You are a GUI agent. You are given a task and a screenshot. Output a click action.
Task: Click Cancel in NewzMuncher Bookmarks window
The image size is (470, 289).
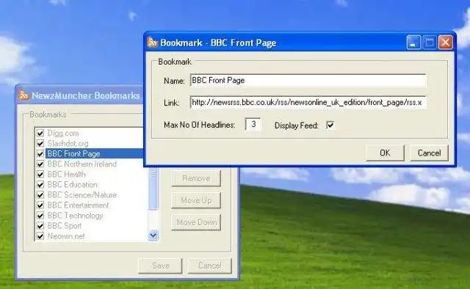[x=210, y=266]
